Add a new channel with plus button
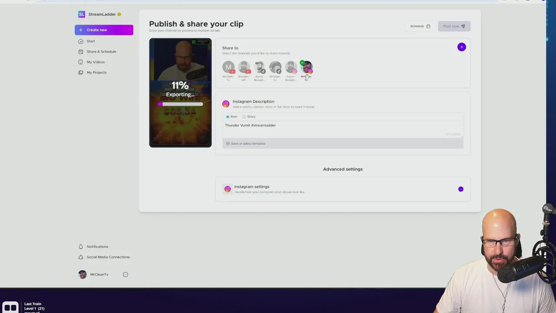The image size is (556, 313). pos(461,47)
